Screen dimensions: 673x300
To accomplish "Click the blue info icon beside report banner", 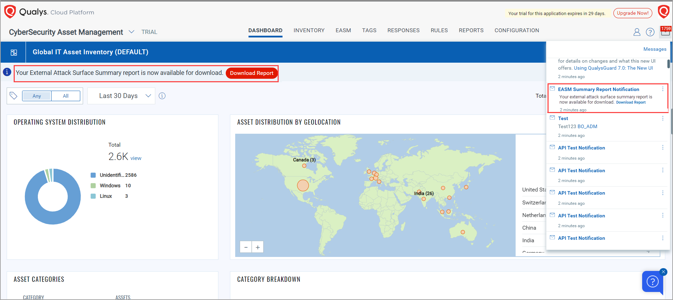I will [x=7, y=72].
